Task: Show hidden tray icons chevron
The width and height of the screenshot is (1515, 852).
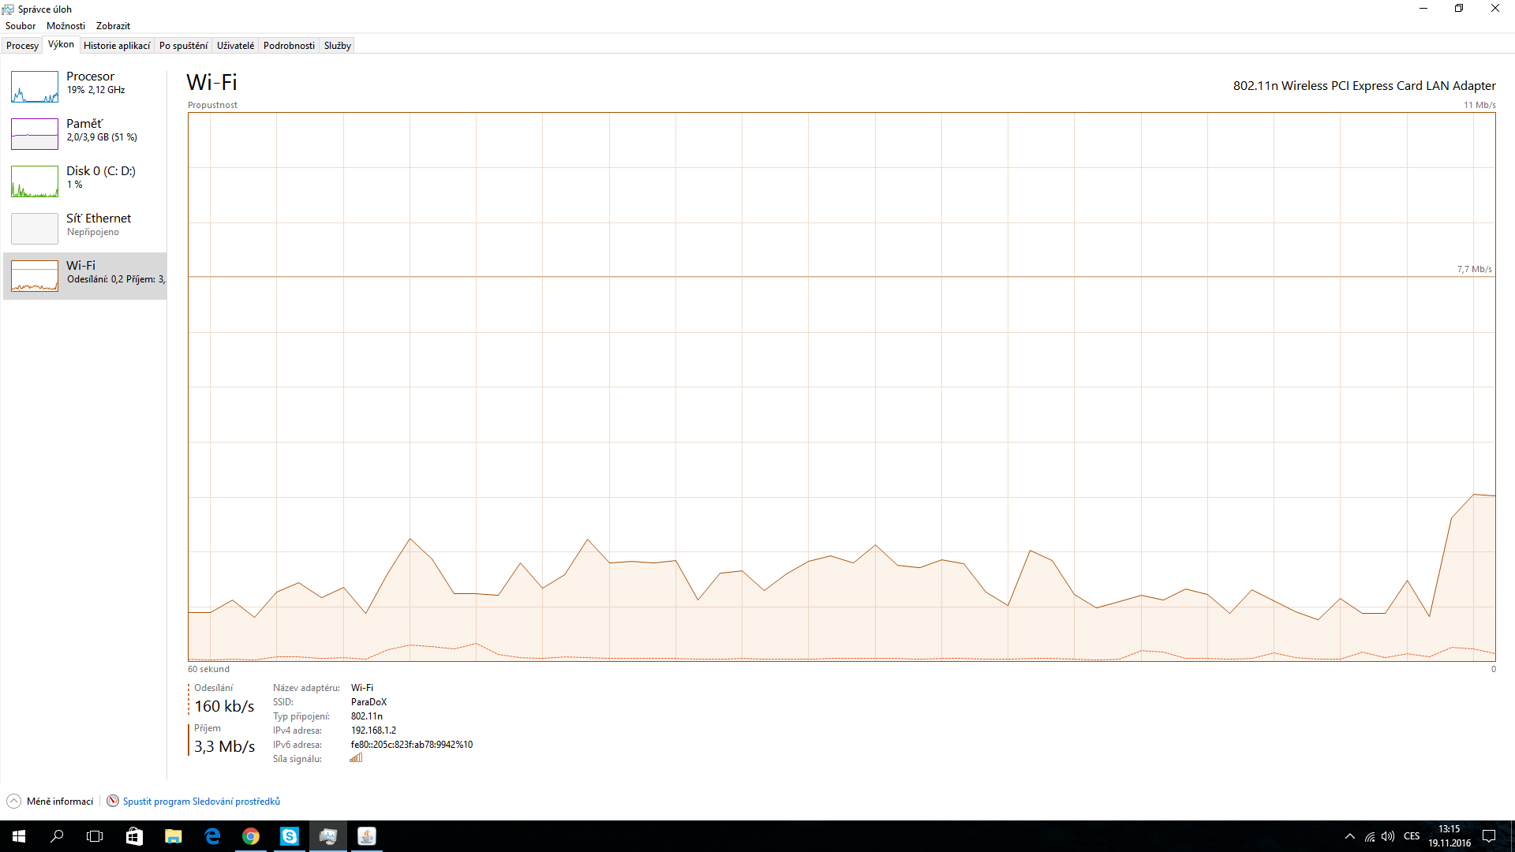Action: [x=1349, y=836]
